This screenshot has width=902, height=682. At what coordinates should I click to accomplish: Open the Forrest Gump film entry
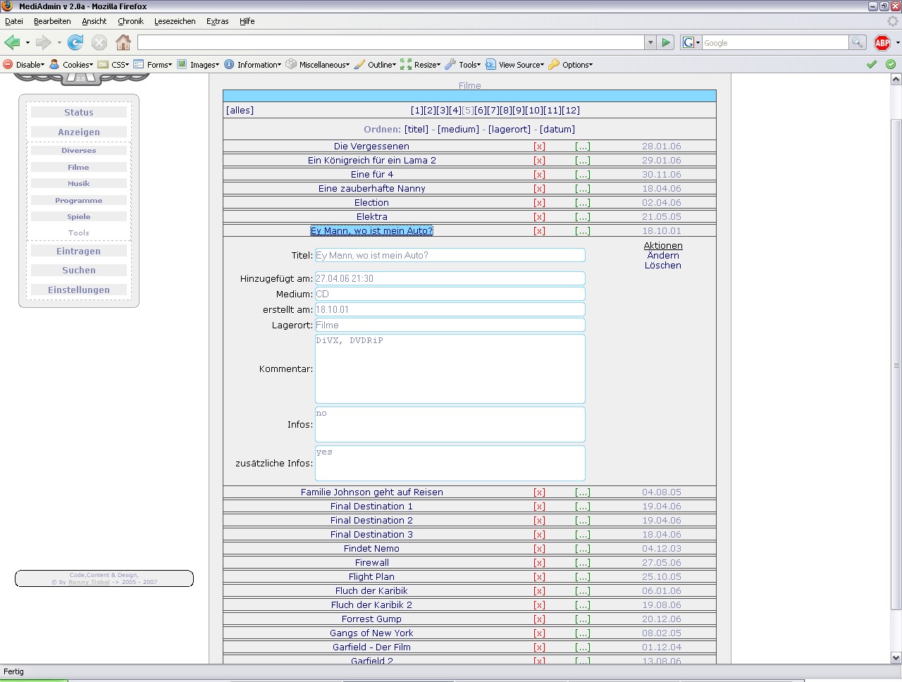(x=371, y=619)
